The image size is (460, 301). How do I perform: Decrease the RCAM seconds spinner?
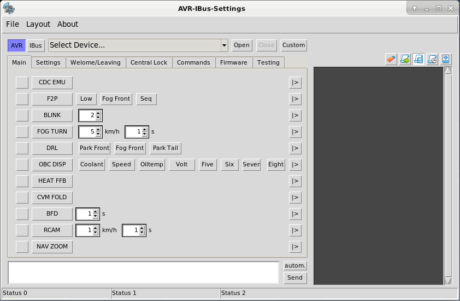pyautogui.click(x=142, y=233)
